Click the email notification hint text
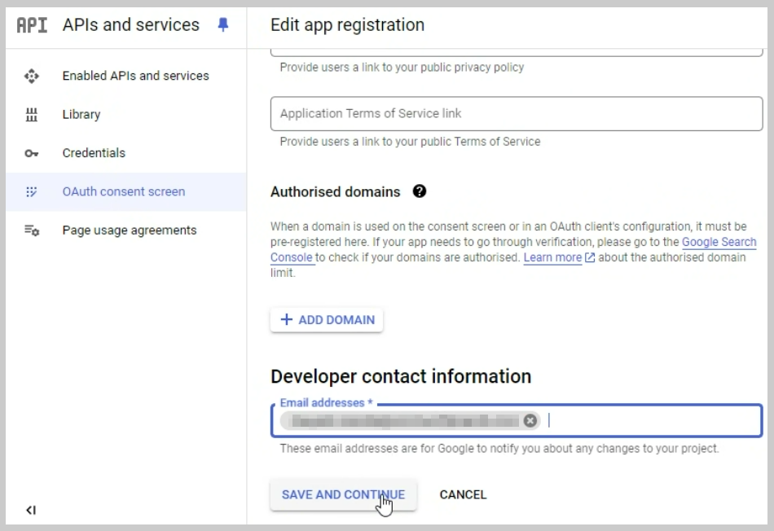774x531 pixels. 499,449
